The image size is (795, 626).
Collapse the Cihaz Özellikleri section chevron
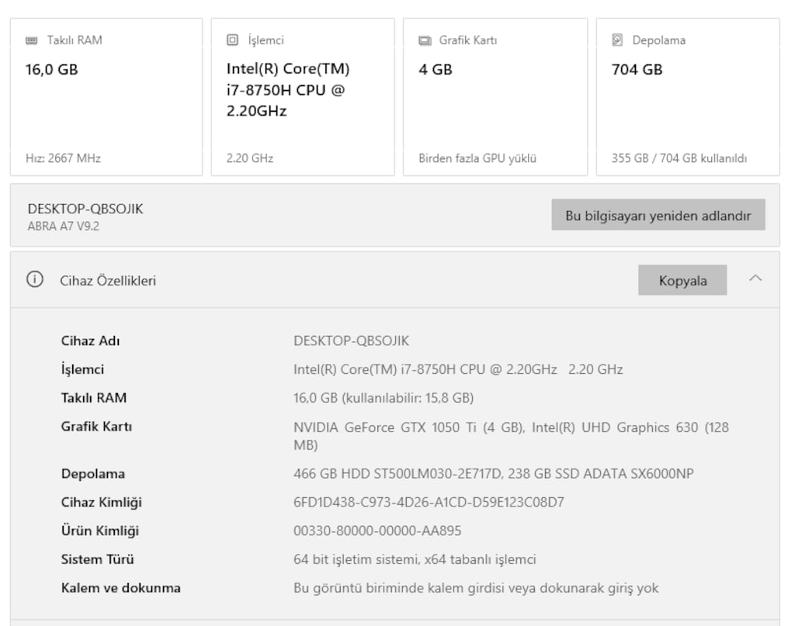[x=755, y=278]
